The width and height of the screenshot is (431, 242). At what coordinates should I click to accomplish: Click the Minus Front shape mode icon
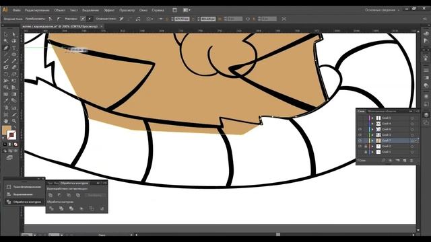pyautogui.click(x=59, y=195)
